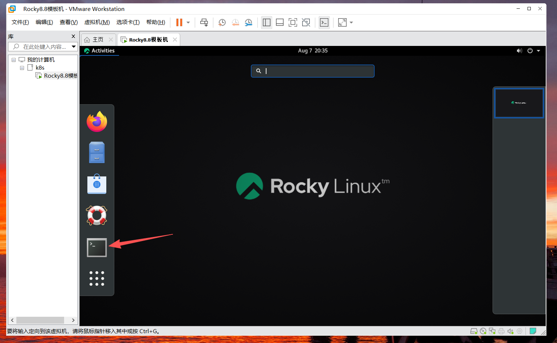Expand the GNOME system menu arrow
Viewport: 557px width, 343px height.
[538, 51]
